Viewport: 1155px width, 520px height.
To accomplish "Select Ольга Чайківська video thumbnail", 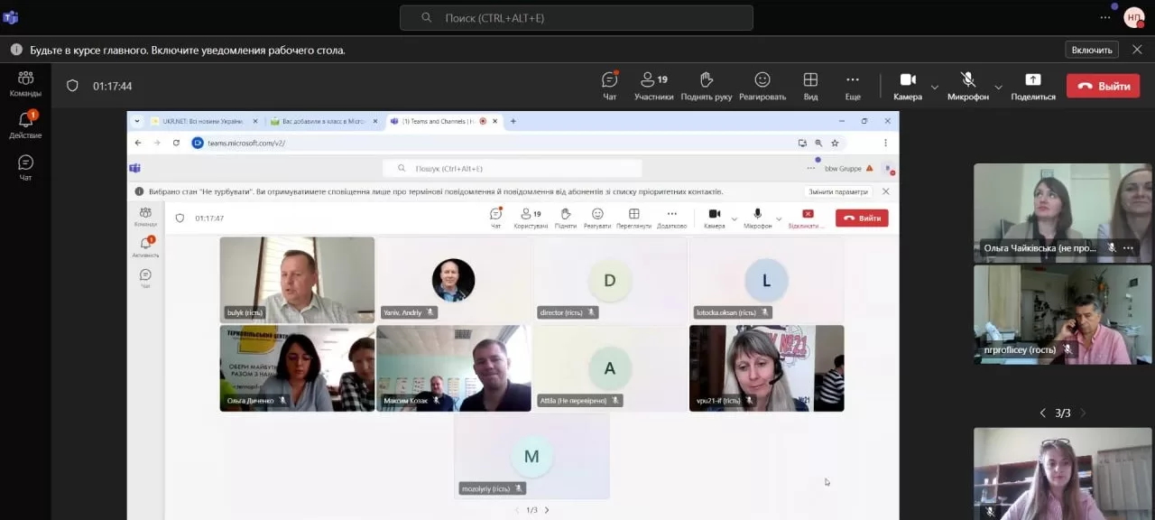I will [1062, 212].
